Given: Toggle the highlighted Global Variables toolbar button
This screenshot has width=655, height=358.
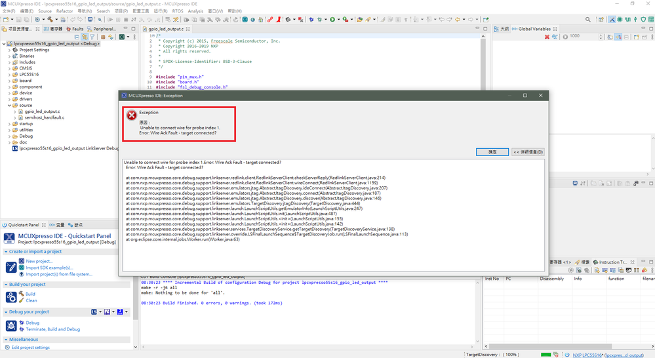Looking at the screenshot, I should [618, 37].
